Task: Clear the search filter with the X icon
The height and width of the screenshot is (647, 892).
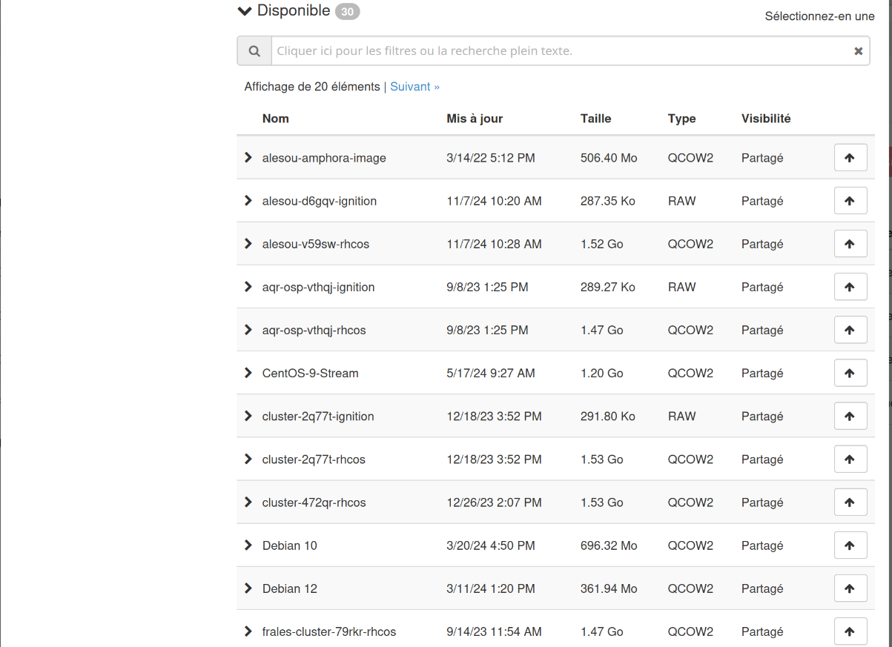Action: click(x=858, y=51)
